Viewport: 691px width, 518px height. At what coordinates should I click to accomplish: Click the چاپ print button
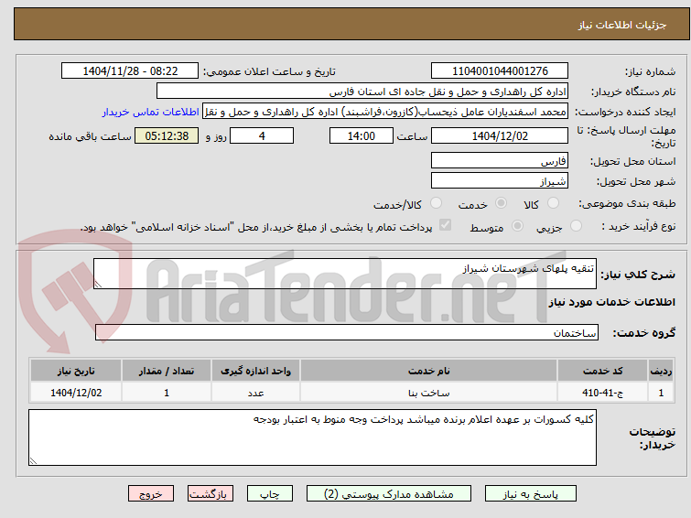pyautogui.click(x=270, y=494)
